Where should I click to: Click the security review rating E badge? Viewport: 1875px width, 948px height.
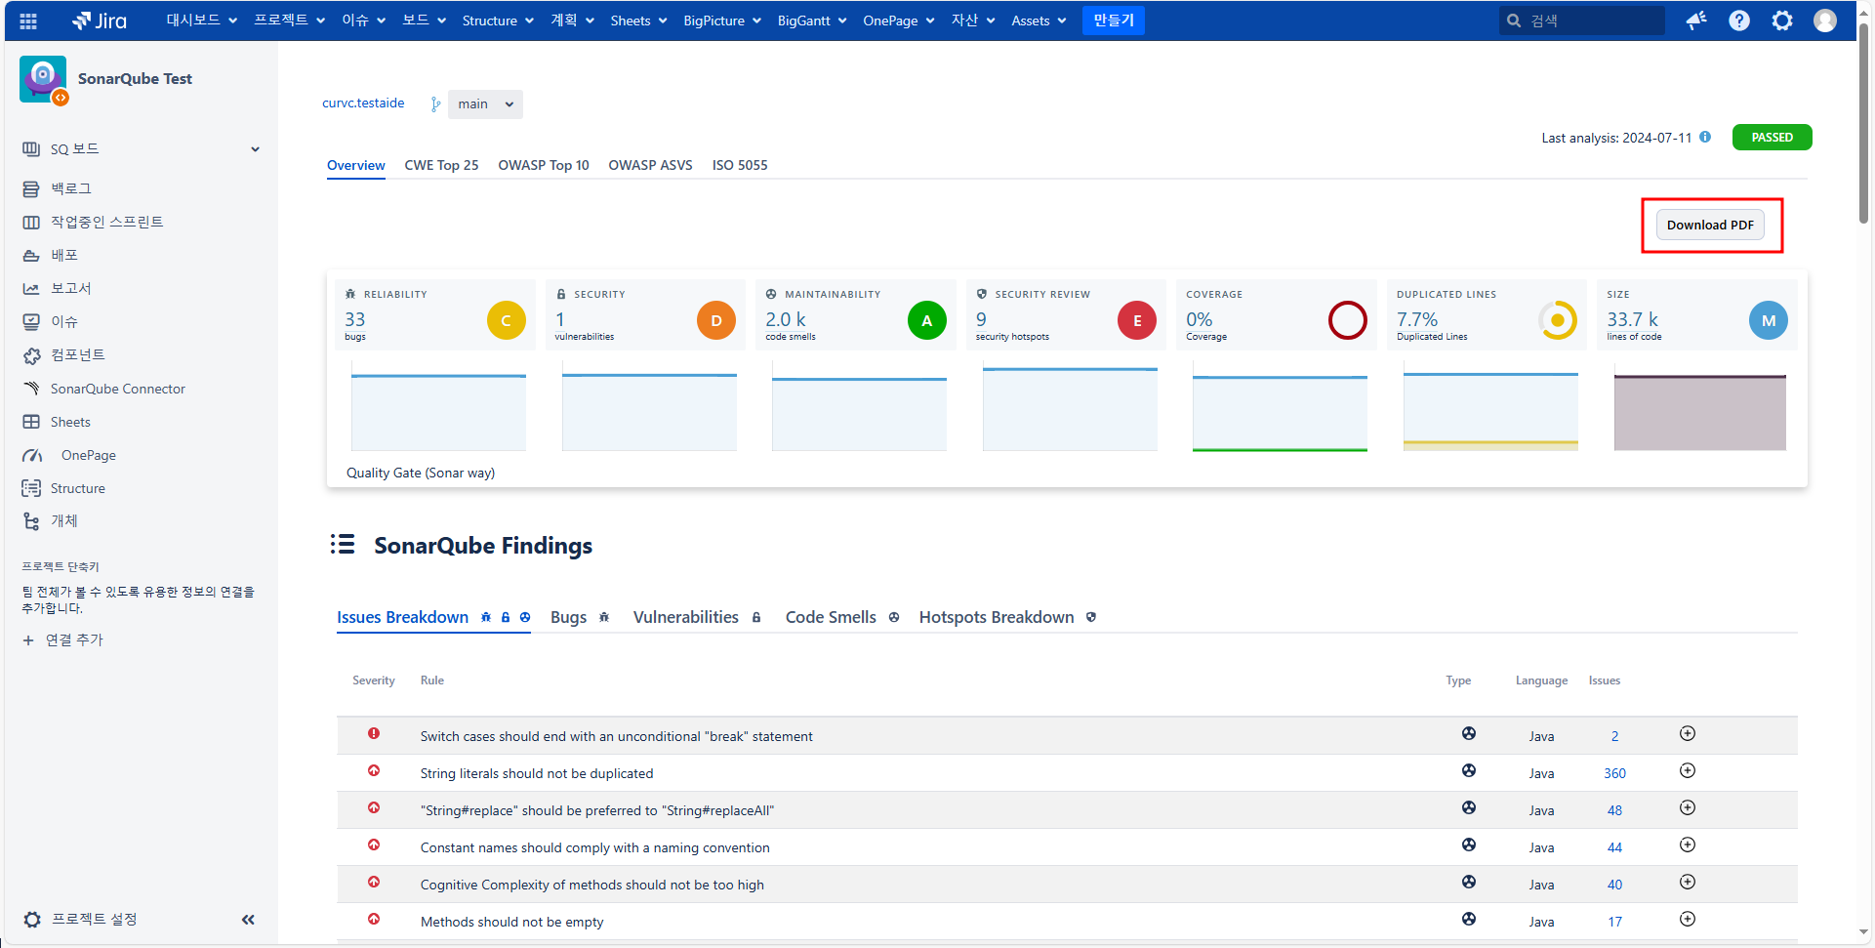tap(1137, 320)
